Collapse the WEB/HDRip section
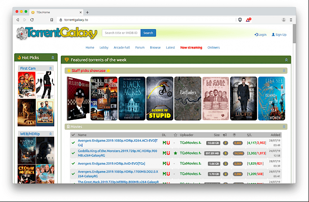 pyautogui.click(x=50, y=134)
